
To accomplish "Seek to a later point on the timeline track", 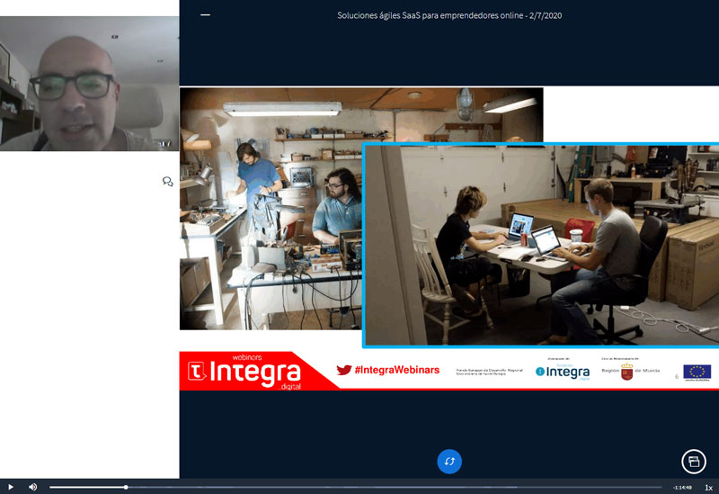I will [x=404, y=487].
